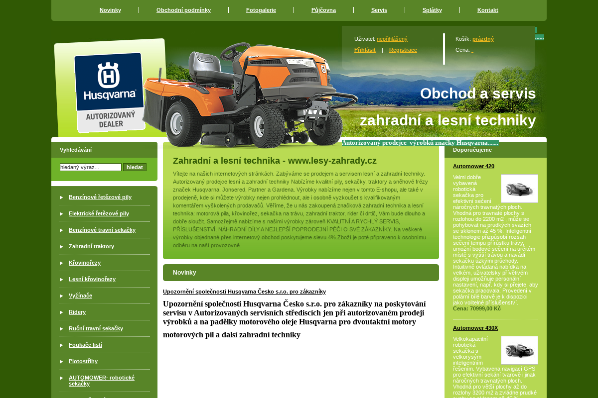The image size is (598, 398).
Task: Open the Novinky menu item
Action: [x=110, y=10]
